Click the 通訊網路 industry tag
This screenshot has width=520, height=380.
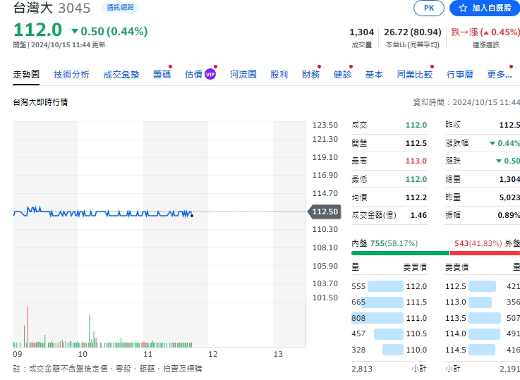tap(120, 7)
